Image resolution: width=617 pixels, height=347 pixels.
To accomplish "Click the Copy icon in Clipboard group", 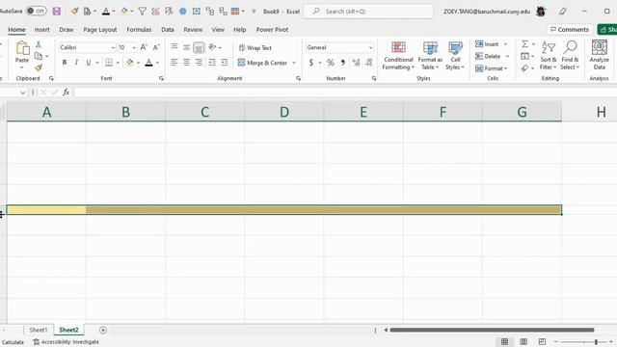I will pyautogui.click(x=39, y=56).
